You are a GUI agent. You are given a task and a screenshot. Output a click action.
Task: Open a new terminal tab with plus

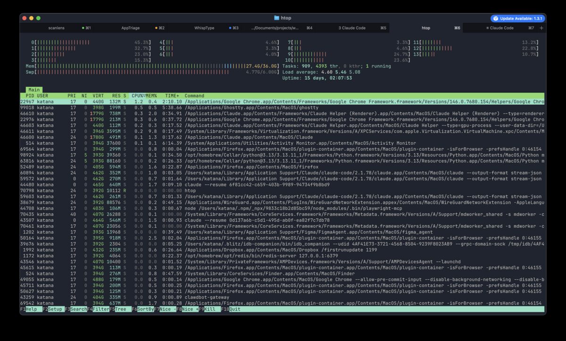[x=541, y=28]
